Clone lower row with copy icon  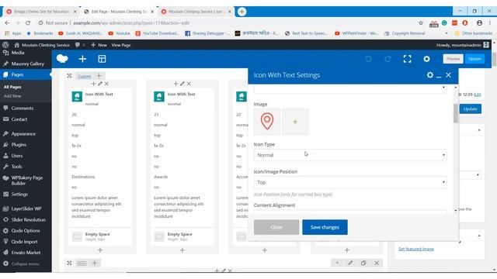pyautogui.click(x=363, y=263)
